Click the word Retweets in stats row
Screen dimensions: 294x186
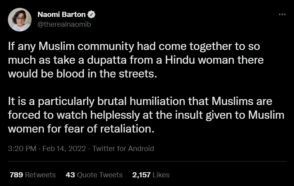tap(40, 174)
